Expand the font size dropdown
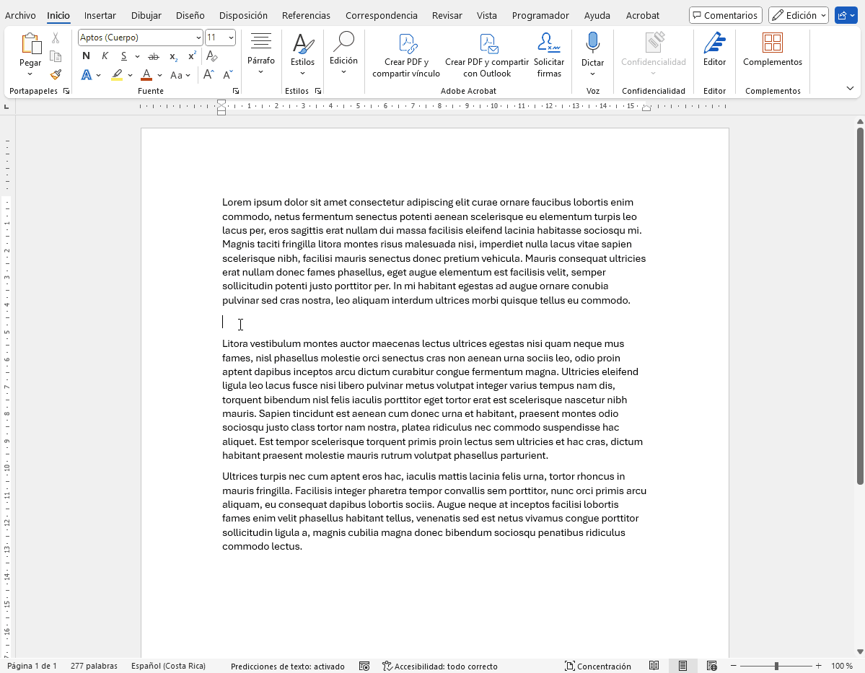Screen dimensions: 865x673 [231, 38]
